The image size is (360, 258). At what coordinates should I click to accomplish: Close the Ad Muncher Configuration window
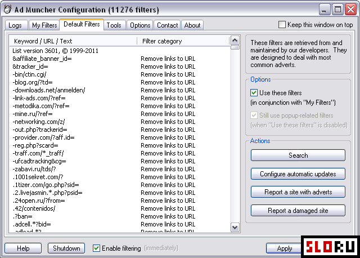click(x=351, y=10)
